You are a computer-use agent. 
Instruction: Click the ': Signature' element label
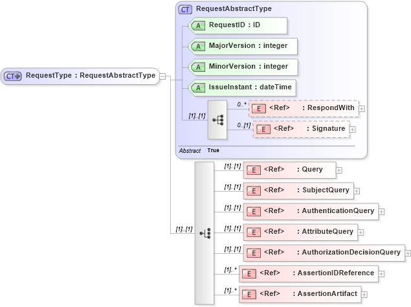click(326, 129)
